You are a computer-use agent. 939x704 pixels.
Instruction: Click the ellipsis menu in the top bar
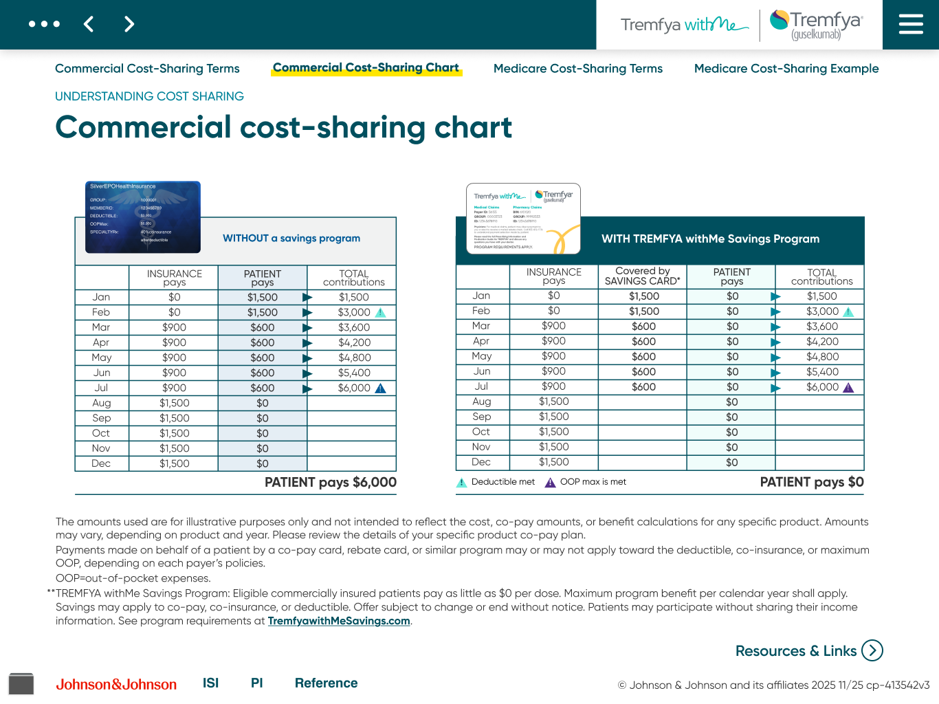point(45,24)
